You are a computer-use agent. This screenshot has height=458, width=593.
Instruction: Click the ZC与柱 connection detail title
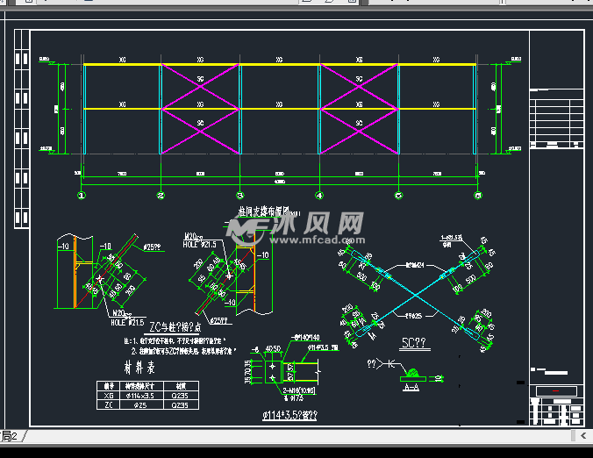[175, 326]
